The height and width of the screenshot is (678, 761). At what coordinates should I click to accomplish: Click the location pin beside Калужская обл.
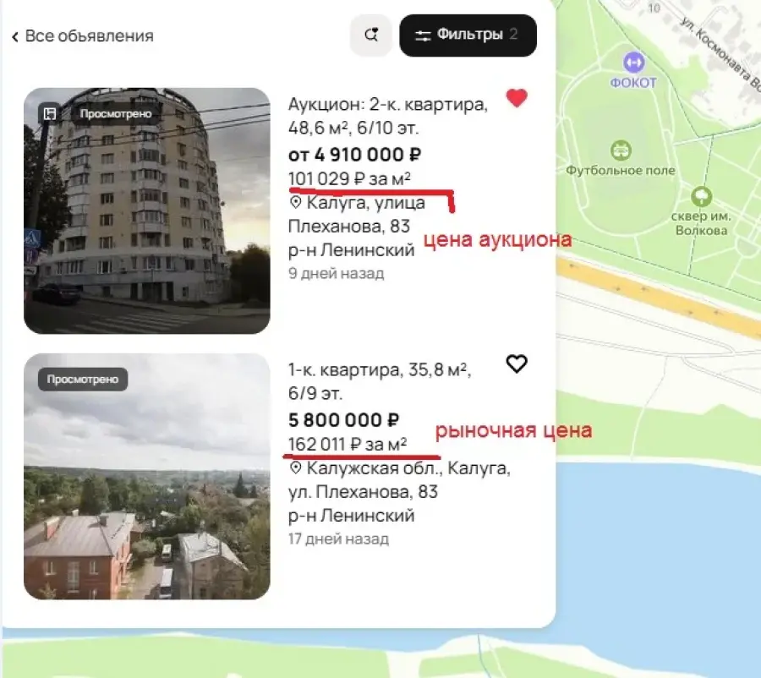point(296,467)
